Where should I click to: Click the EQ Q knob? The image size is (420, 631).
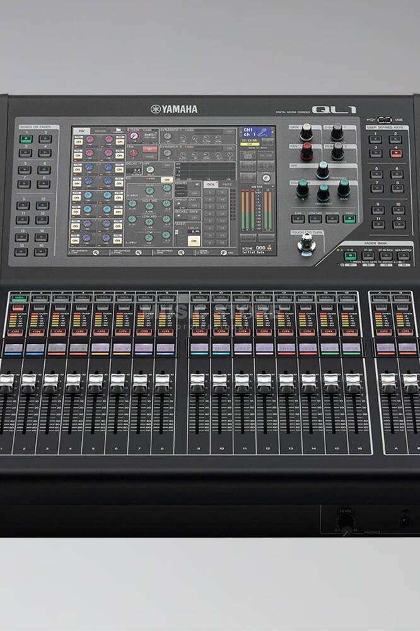pos(303,188)
